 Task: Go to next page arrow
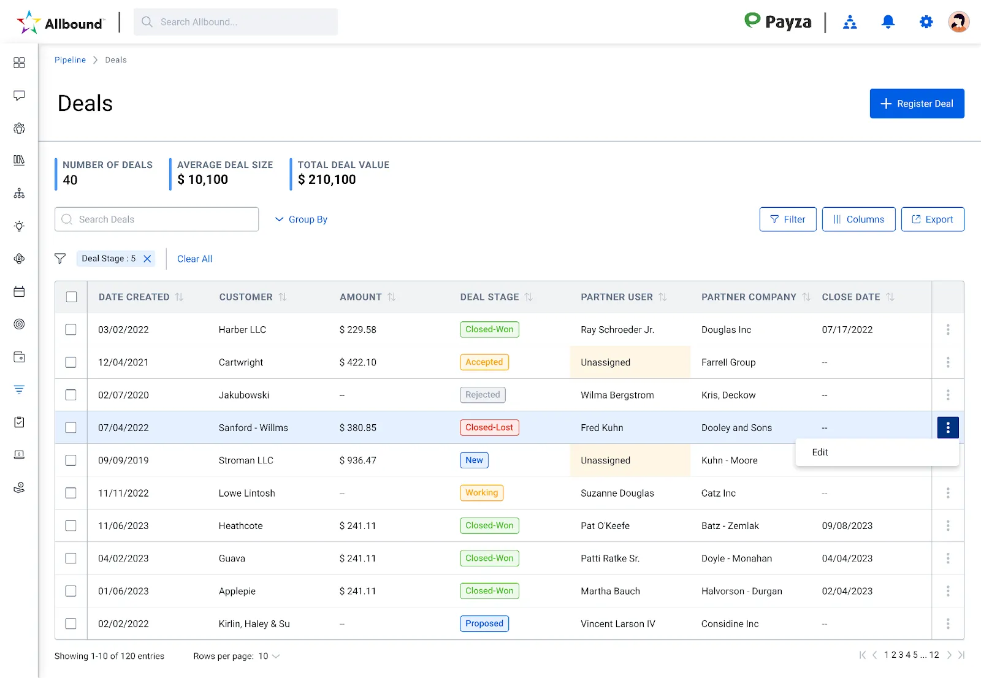(949, 655)
